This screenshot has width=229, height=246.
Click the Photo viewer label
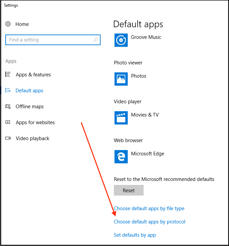[128, 63]
